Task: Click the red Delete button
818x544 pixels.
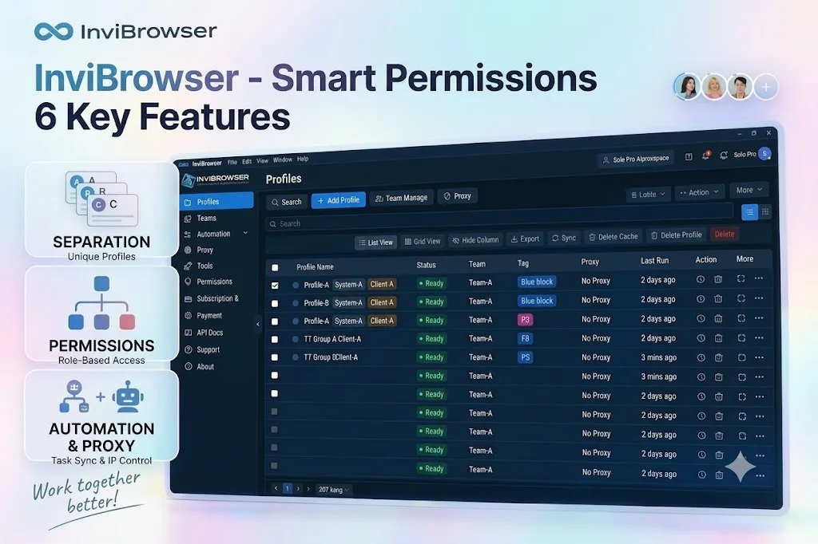Action: [x=725, y=234]
